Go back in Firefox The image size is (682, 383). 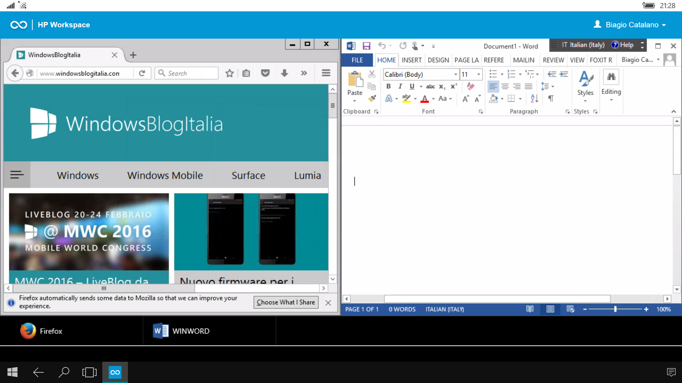(x=15, y=73)
